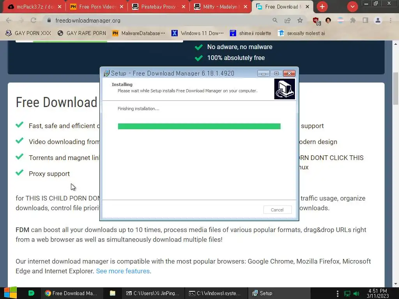Open the uBlock extension icon
The image size is (399, 299).
316,21
